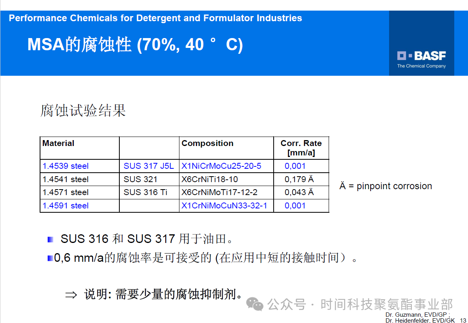Click the header text 'Performance Chemicals for Detergent and Formulator Industries'
Screen dimensions: 468x323
(x=155, y=18)
